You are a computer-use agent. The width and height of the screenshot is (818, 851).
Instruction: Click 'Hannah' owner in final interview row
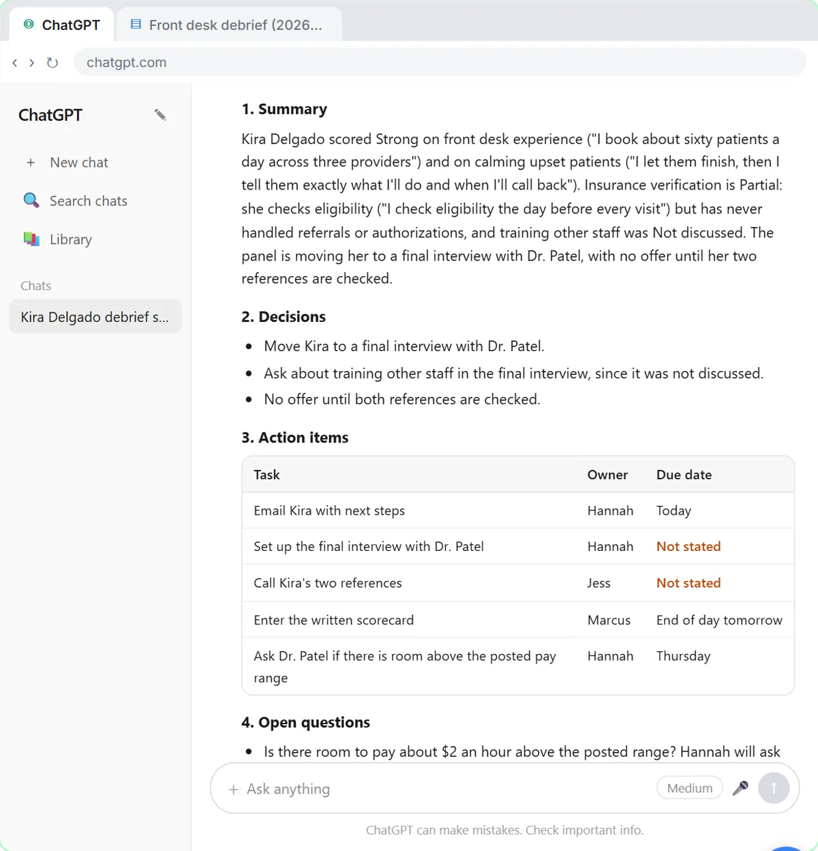pyautogui.click(x=610, y=546)
